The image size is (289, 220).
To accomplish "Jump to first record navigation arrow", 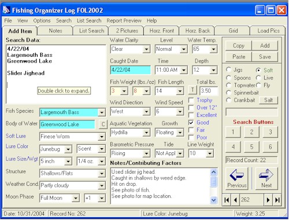I will pos(227,200).
